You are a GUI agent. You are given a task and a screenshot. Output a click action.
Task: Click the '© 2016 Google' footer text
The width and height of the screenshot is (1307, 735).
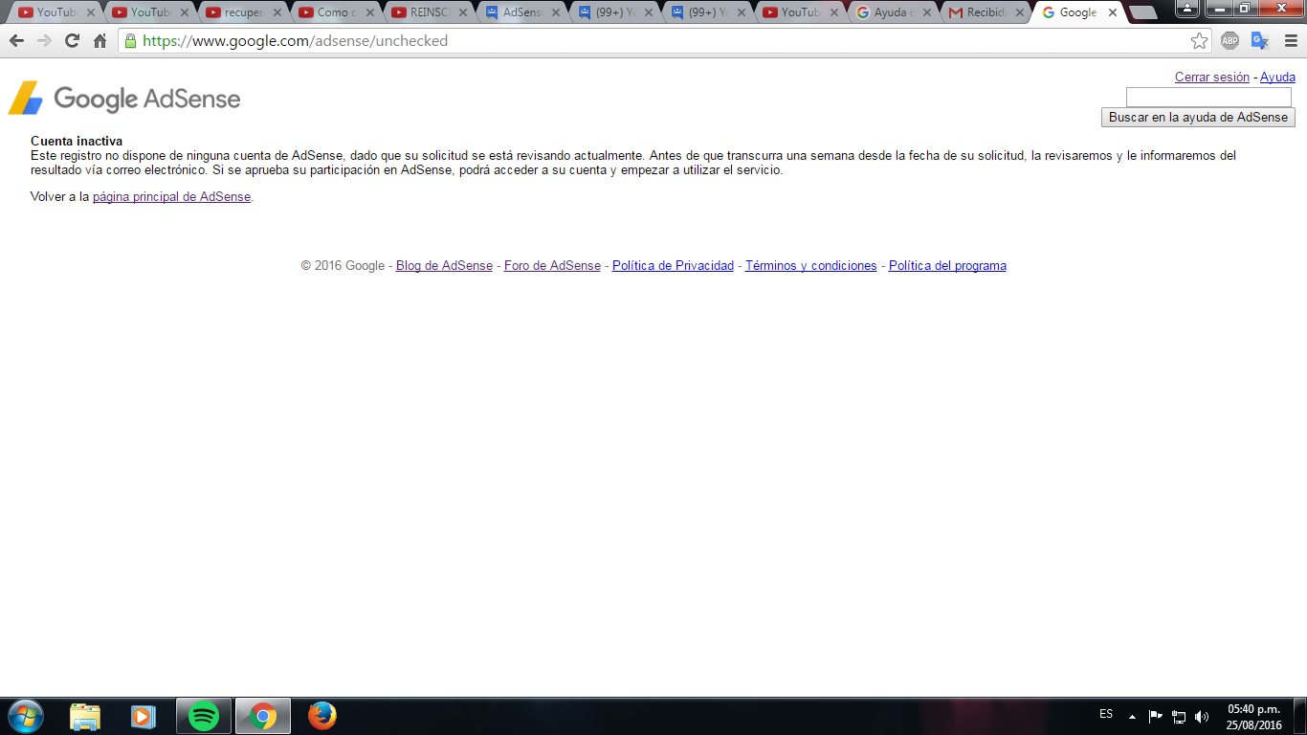tap(343, 265)
